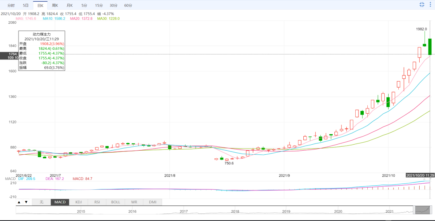The height and width of the screenshot is (221, 435).
Task: Click the 2021/8 date axis label
Action: pyautogui.click(x=170, y=175)
